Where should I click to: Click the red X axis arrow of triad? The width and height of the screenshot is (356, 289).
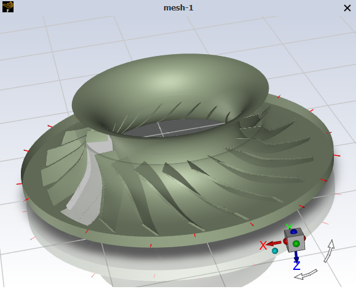(x=274, y=243)
